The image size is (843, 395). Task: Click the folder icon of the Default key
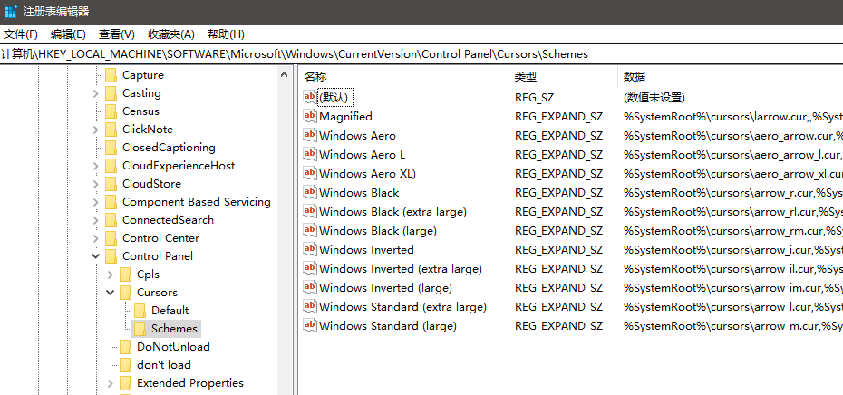pyautogui.click(x=140, y=311)
